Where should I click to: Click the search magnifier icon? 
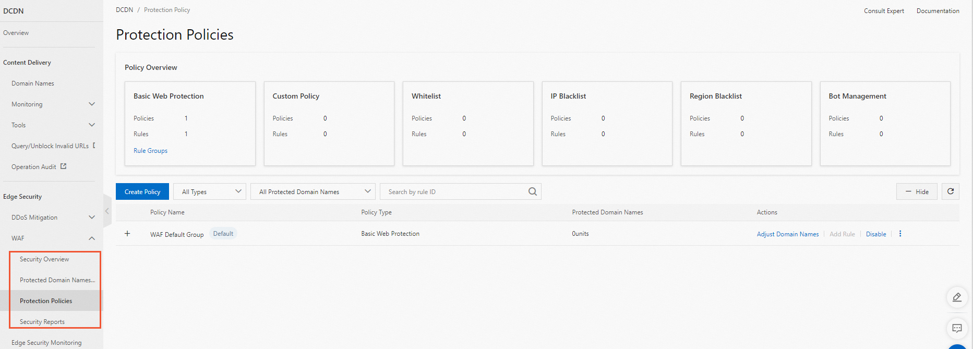(532, 191)
